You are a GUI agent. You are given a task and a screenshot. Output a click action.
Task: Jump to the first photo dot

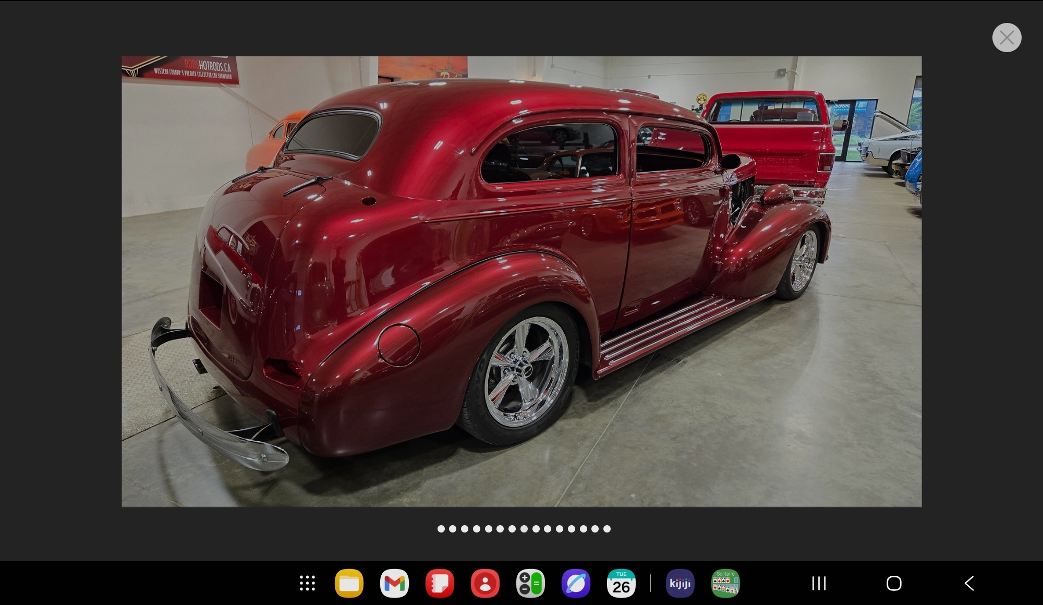click(441, 529)
